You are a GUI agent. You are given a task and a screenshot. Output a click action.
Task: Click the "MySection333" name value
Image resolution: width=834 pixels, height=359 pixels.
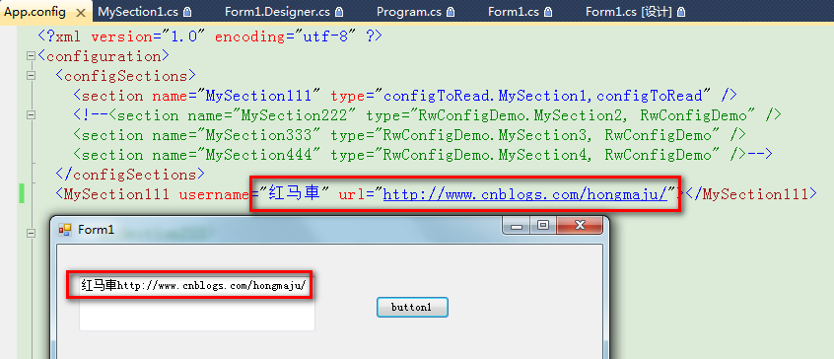coord(258,135)
